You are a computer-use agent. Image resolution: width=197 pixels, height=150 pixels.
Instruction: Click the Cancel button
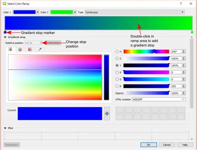[167, 145]
